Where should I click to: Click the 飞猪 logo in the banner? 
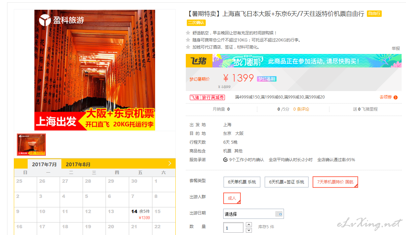199,61
